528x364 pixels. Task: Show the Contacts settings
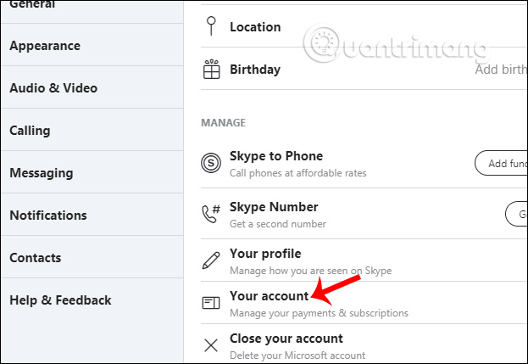point(36,258)
